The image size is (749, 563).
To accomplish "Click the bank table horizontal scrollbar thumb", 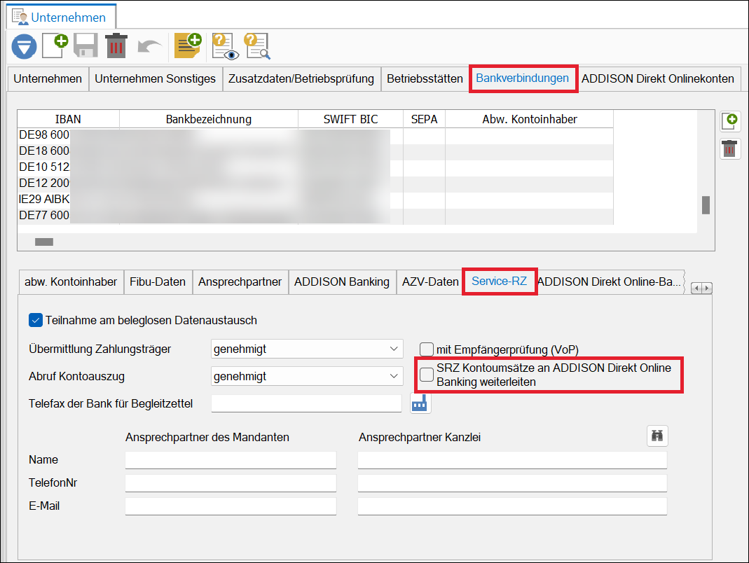I will pos(44,242).
